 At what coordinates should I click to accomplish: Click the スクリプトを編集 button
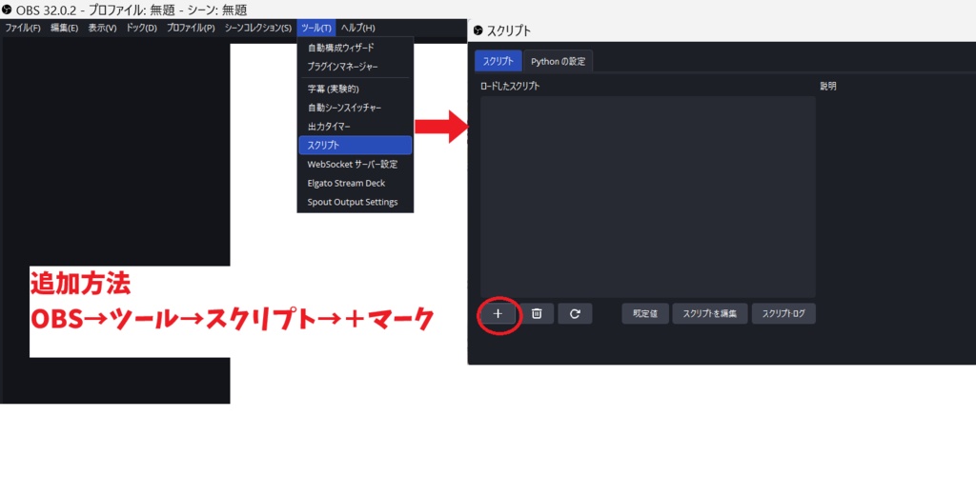coord(709,314)
